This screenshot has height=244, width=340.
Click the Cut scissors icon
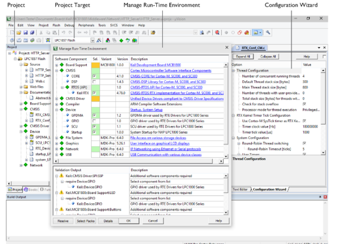coord(41,32)
